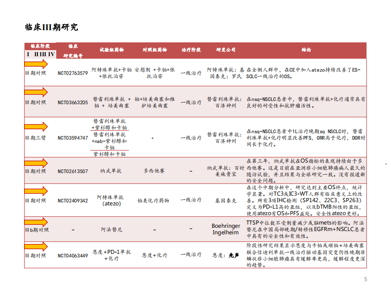Select the 试验组药物 column header

pyautogui.click(x=112, y=50)
